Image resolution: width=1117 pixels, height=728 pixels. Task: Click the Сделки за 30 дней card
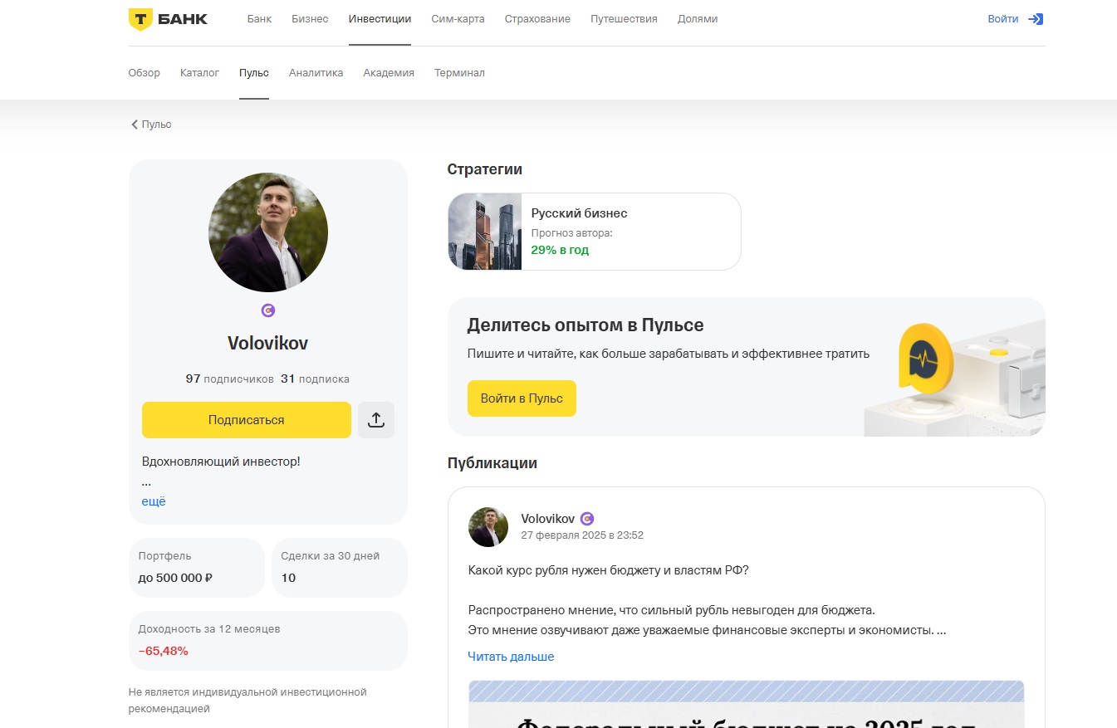tap(340, 568)
